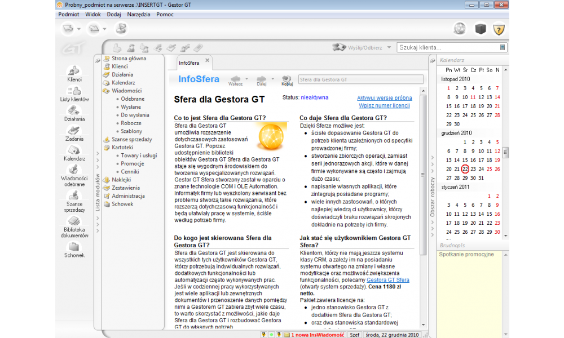Screen dimensions: 564x338
Task: Open Szanse sprzedaży sidebar icon
Action: coord(74,201)
